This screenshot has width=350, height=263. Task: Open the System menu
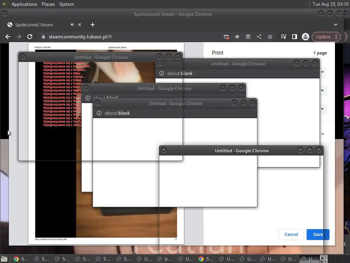point(67,4)
